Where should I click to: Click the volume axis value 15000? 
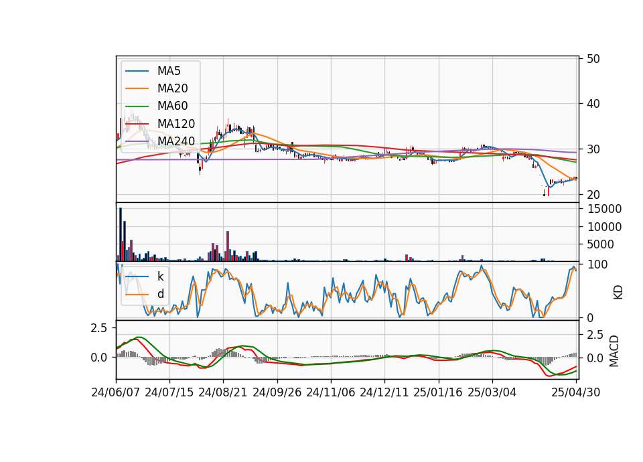pos(604,209)
